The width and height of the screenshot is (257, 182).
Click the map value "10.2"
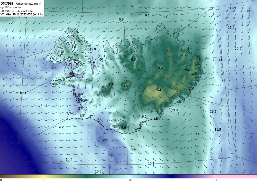(x=44, y=105)
